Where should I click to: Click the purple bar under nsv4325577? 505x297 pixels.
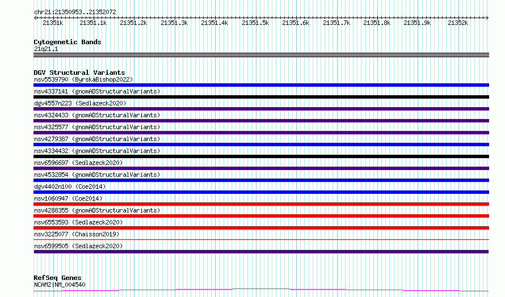(x=261, y=133)
